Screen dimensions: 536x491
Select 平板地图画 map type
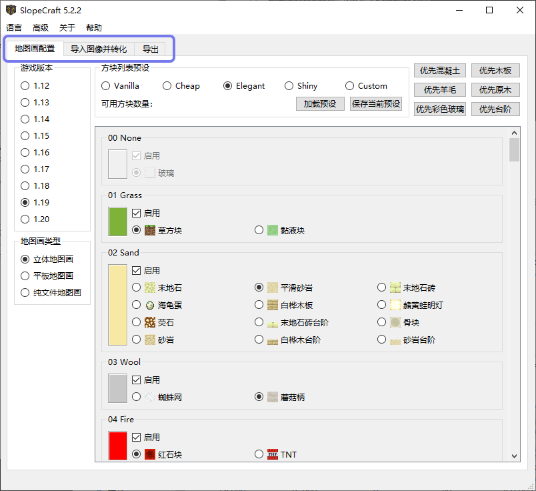(25, 276)
